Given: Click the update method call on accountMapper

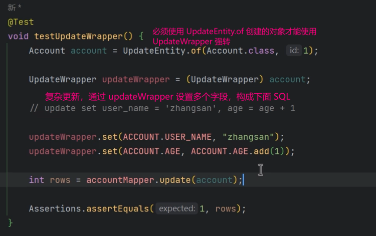Looking at the screenshot, I should [x=175, y=180].
